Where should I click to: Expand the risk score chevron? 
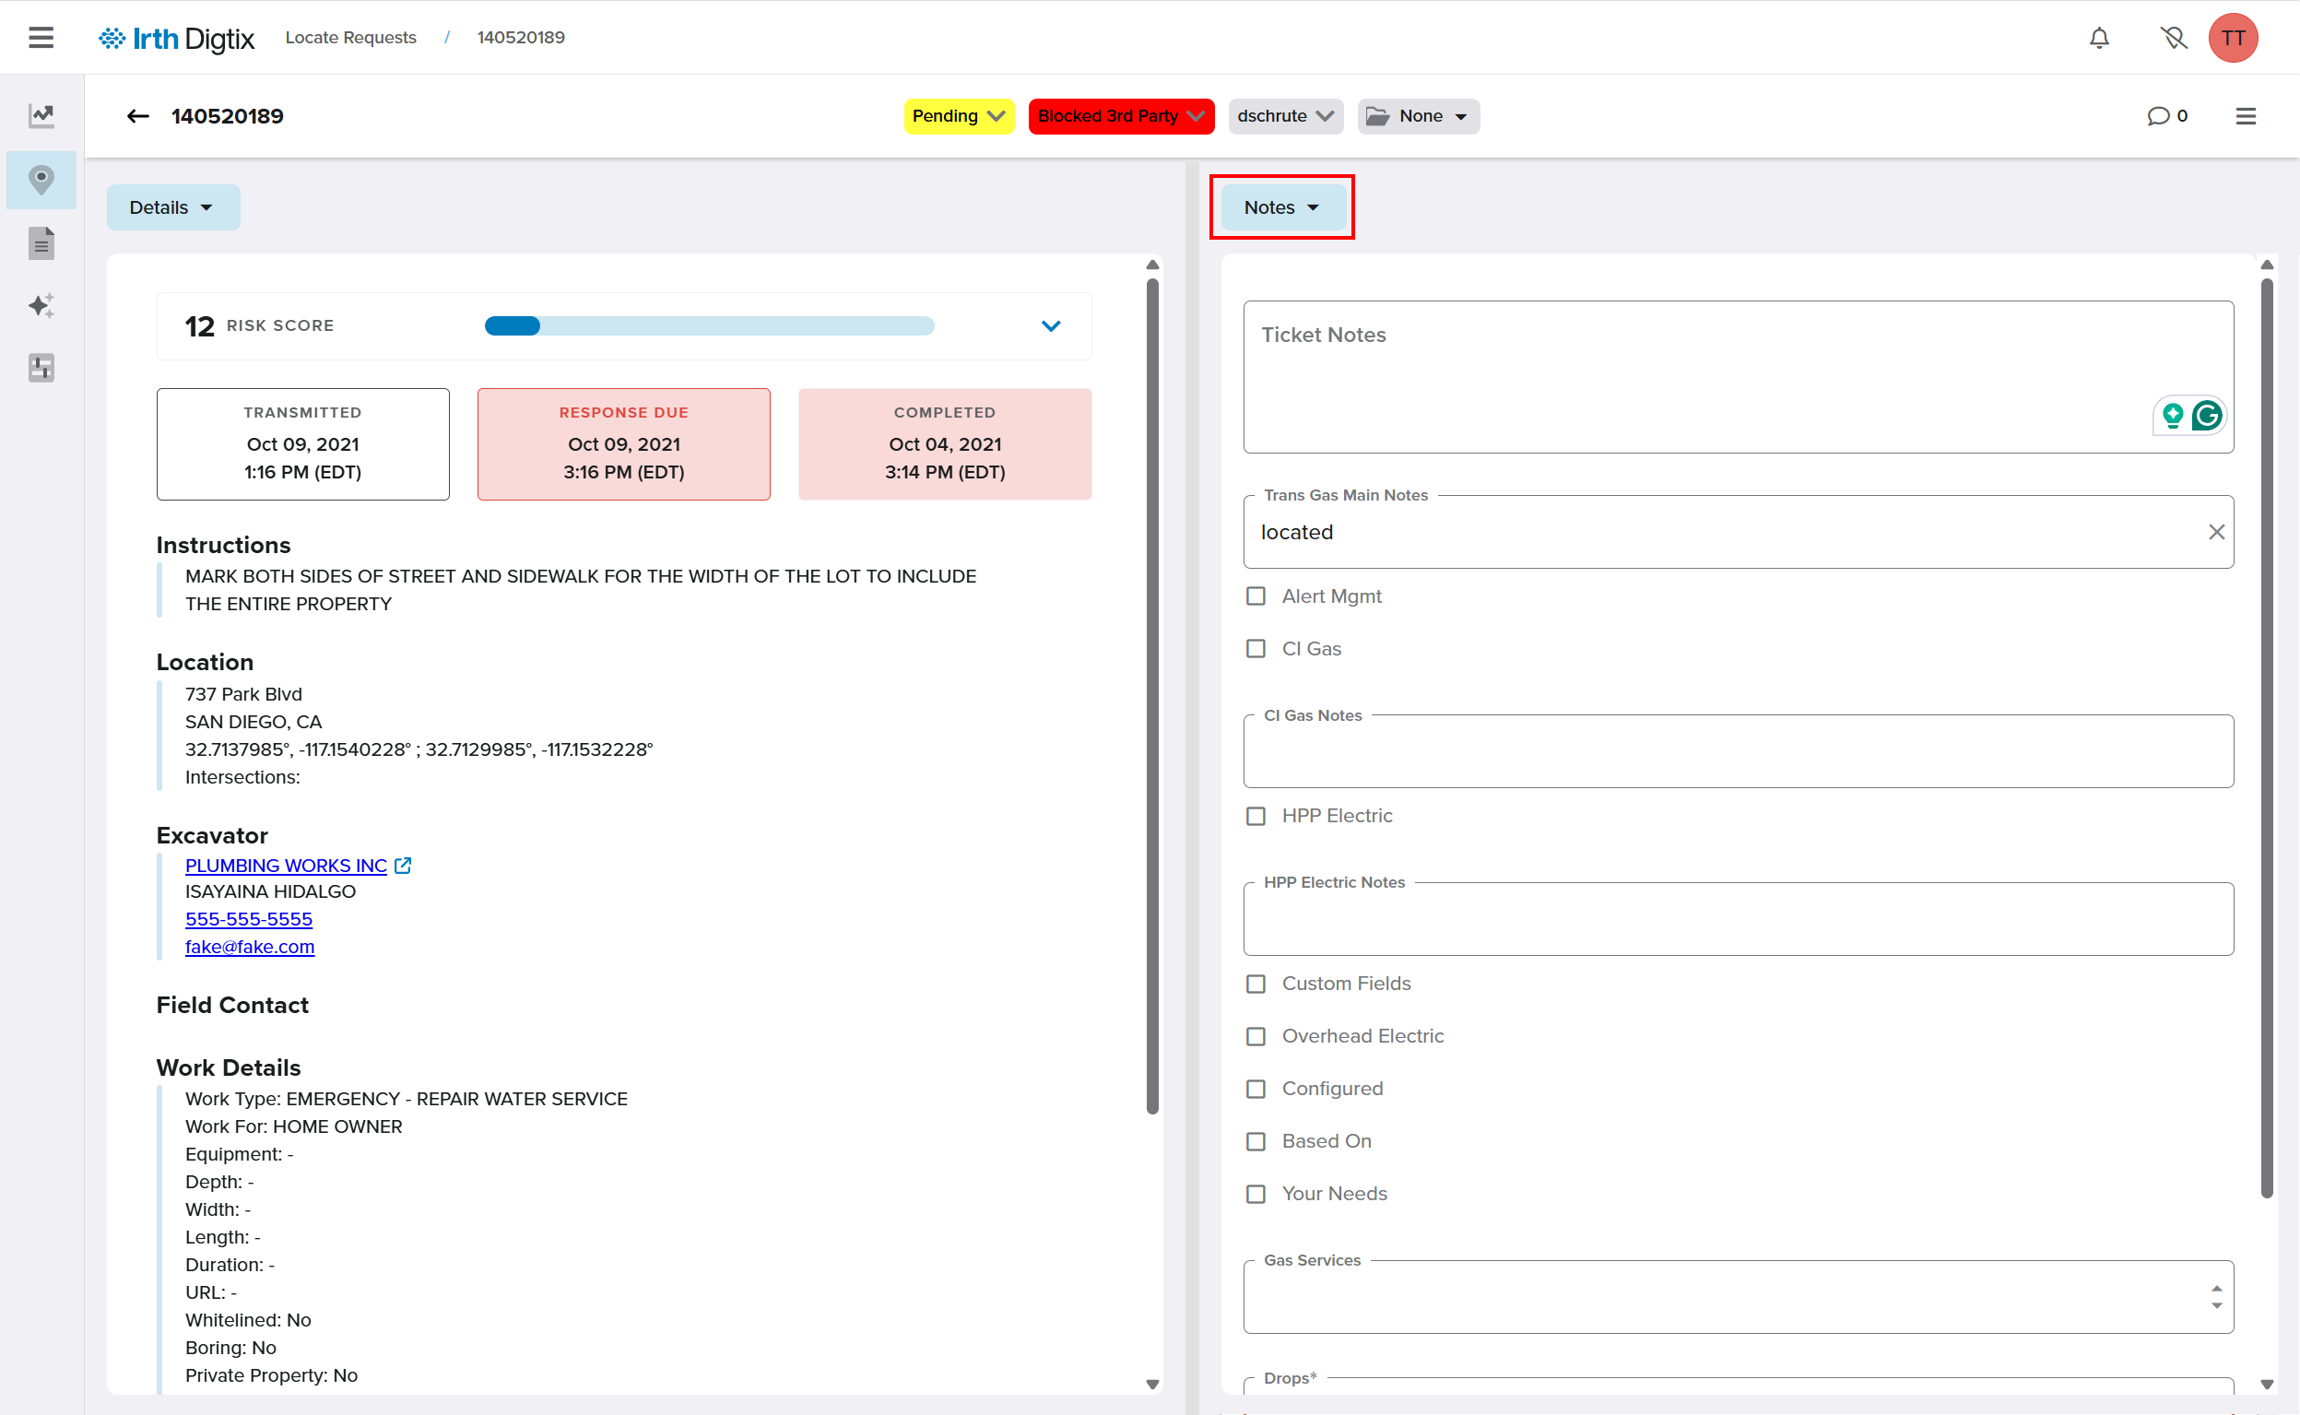[1051, 326]
